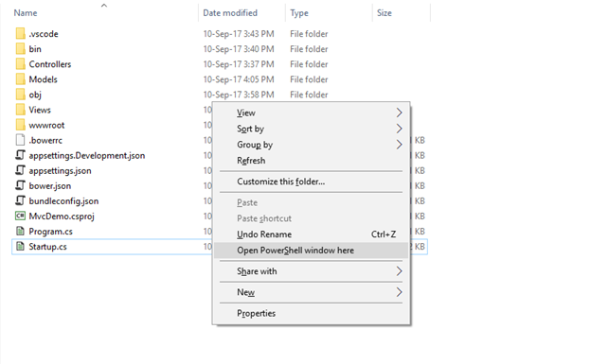Screen dimensions: 591x364
Task: Click the .bowerrc blank file icon
Action: [x=20, y=140]
